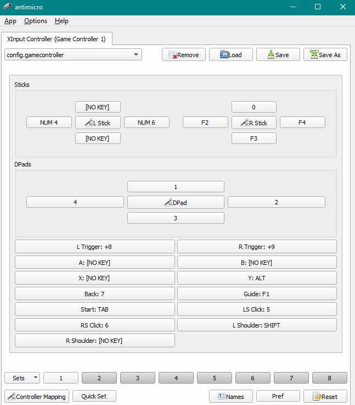Expand the Sets dropdown
The image size is (355, 405).
(x=22, y=378)
